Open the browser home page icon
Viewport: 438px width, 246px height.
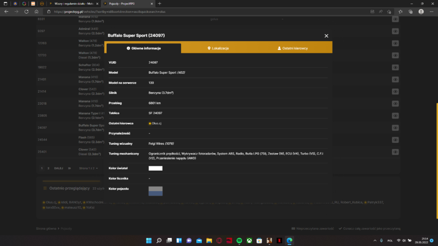point(36,12)
